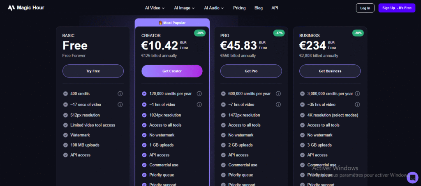Image resolution: width=421 pixels, height=186 pixels.
Task: Open info icon for 120,000 credits per year
Action: [199, 94]
